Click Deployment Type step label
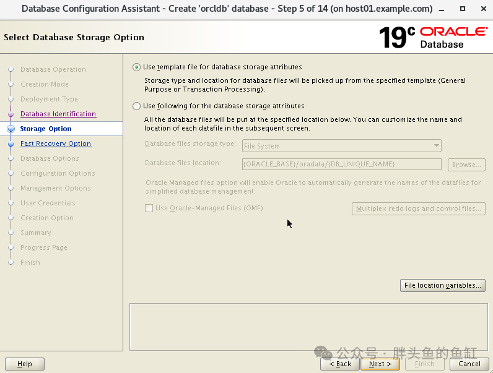This screenshot has width=493, height=373. point(49,99)
